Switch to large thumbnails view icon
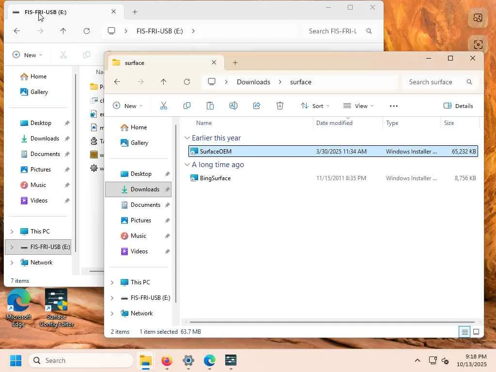Screen dimensions: 496x372 coord(476,332)
